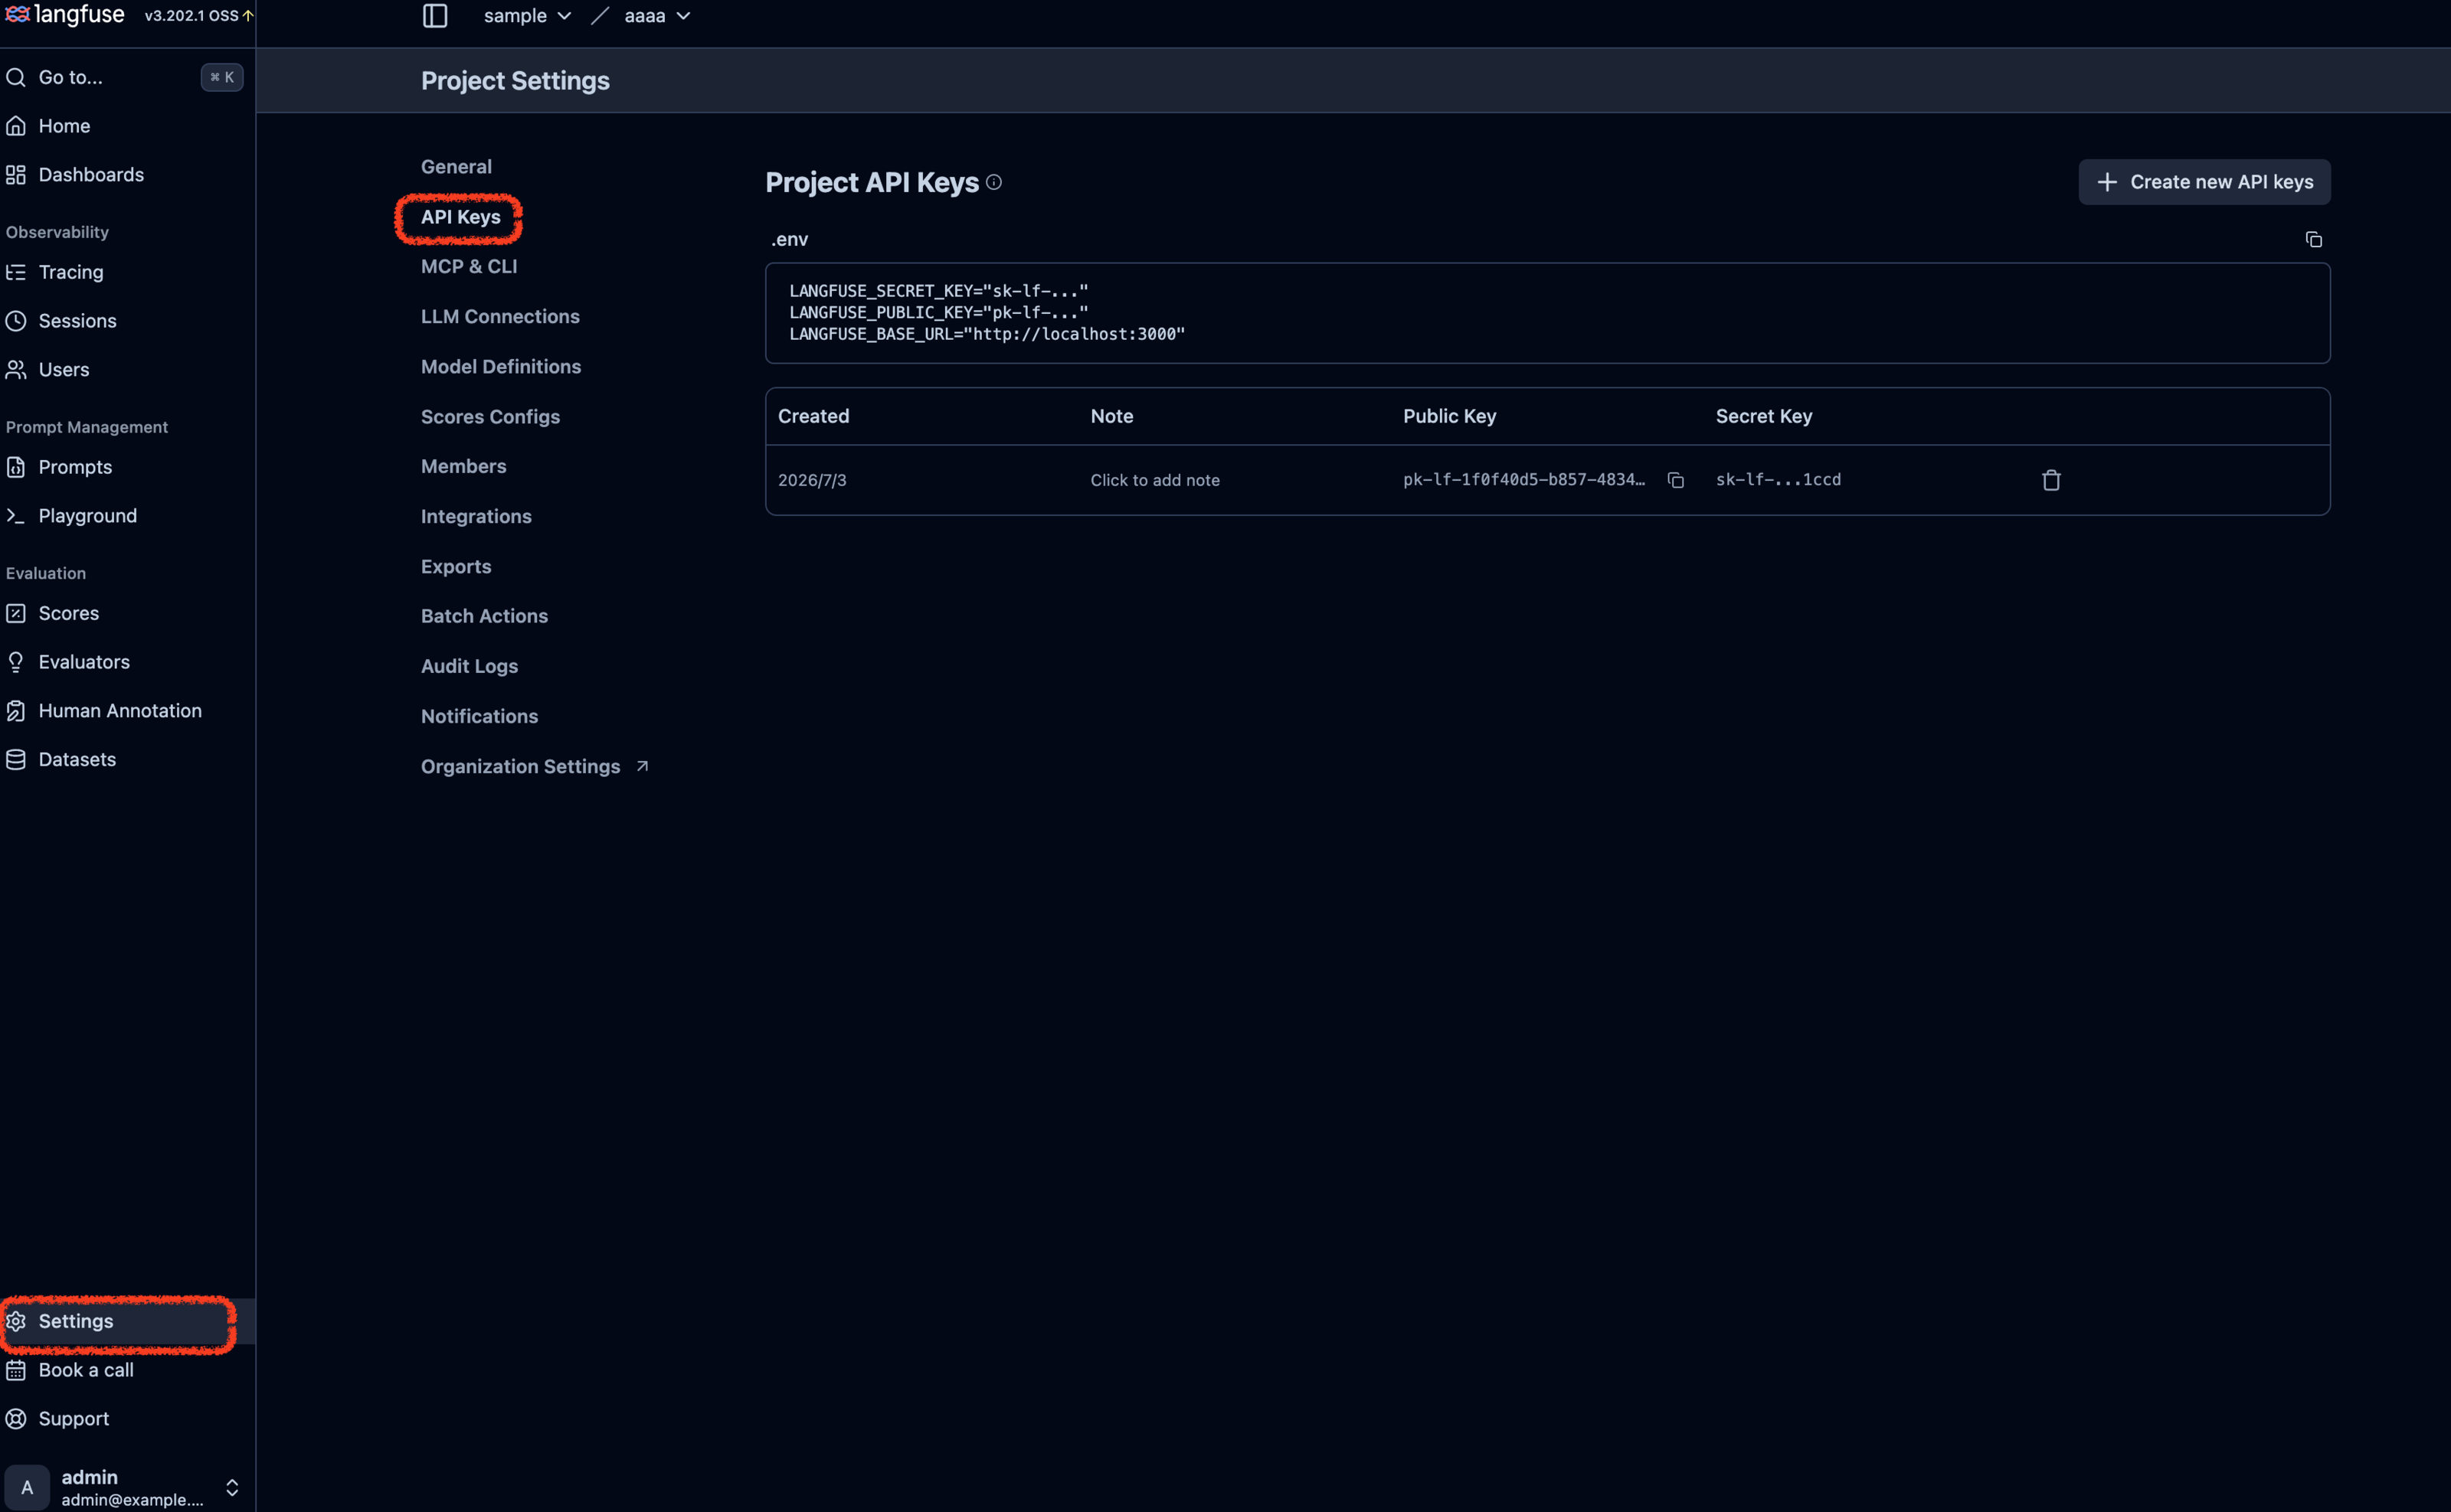This screenshot has height=1512, width=2451.
Task: Select Scores Configs settings
Action: point(490,417)
